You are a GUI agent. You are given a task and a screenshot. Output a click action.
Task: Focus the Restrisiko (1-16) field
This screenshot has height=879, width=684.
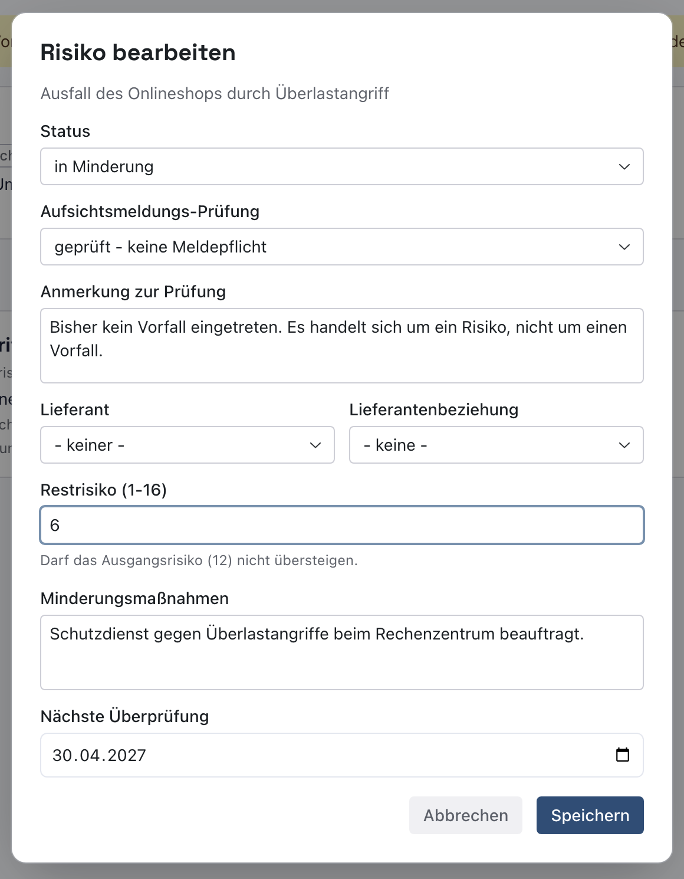point(342,525)
